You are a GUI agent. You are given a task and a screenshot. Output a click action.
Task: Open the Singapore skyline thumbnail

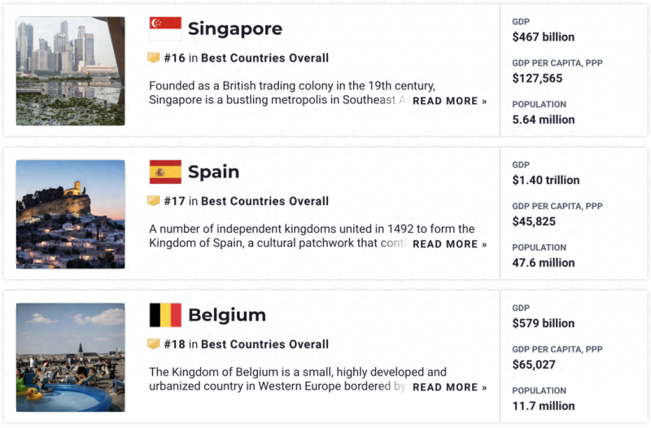tap(71, 71)
